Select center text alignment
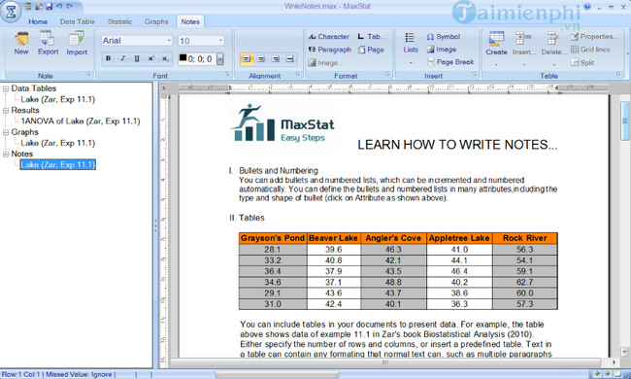Viewport: 631px width, 379px height. pyautogui.click(x=261, y=59)
